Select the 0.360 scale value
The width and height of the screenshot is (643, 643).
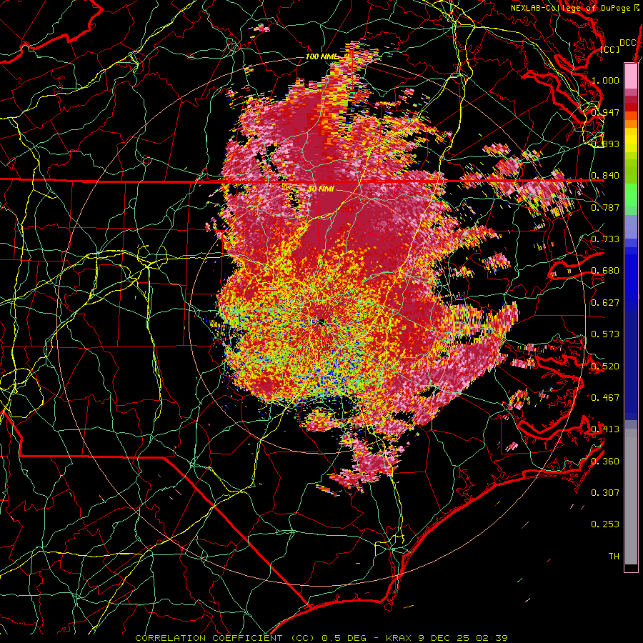(605, 462)
